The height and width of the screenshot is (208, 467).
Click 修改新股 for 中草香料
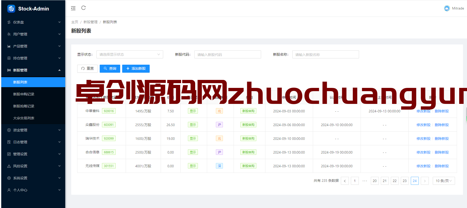(x=424, y=111)
